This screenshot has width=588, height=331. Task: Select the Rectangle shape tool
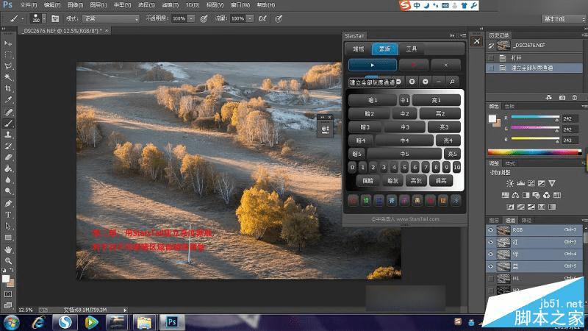(x=8, y=238)
